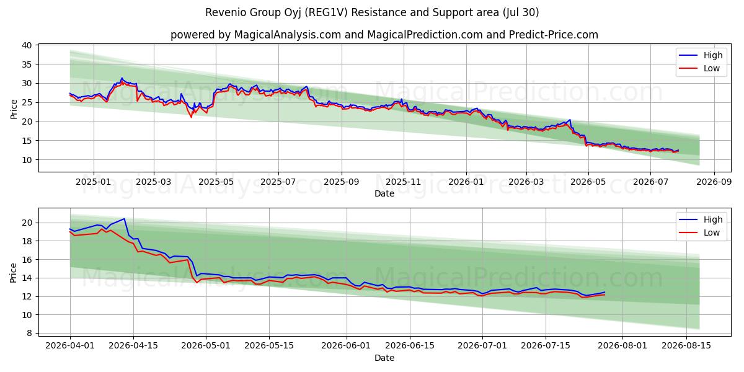Click the 'Price' axis label of the upper chart
Screen dimensions: 744x372
(x=14, y=108)
